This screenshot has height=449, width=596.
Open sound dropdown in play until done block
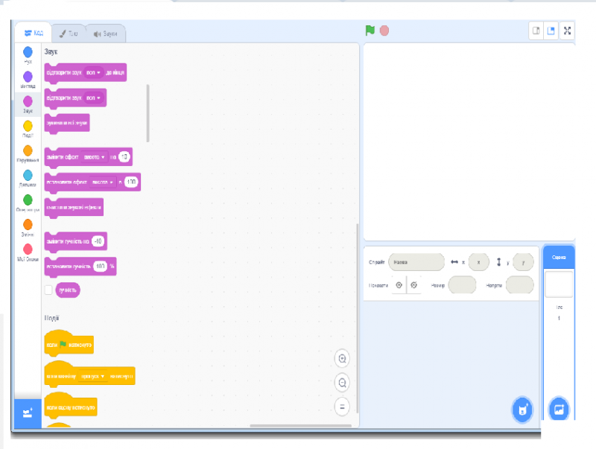coord(93,72)
